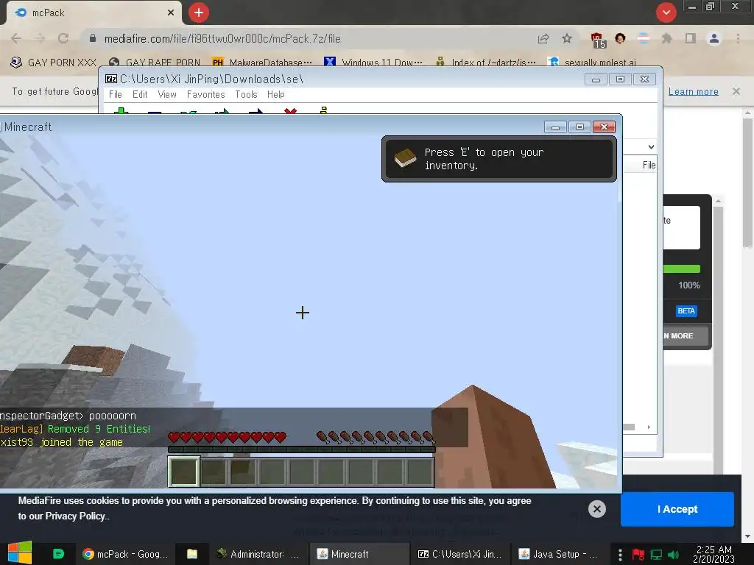Switch to mcPack Chrome taskbar item
The height and width of the screenshot is (565, 754).
[125, 554]
